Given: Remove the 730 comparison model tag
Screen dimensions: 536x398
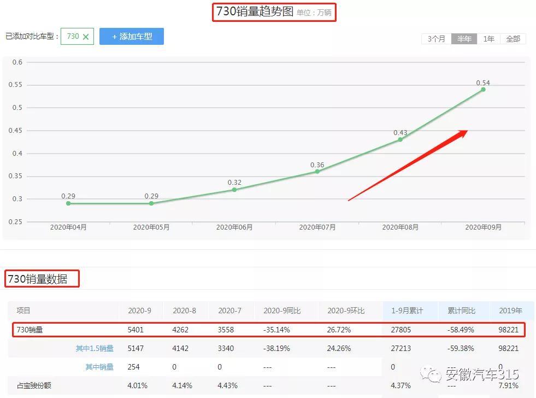Looking at the screenshot, I should click(87, 36).
